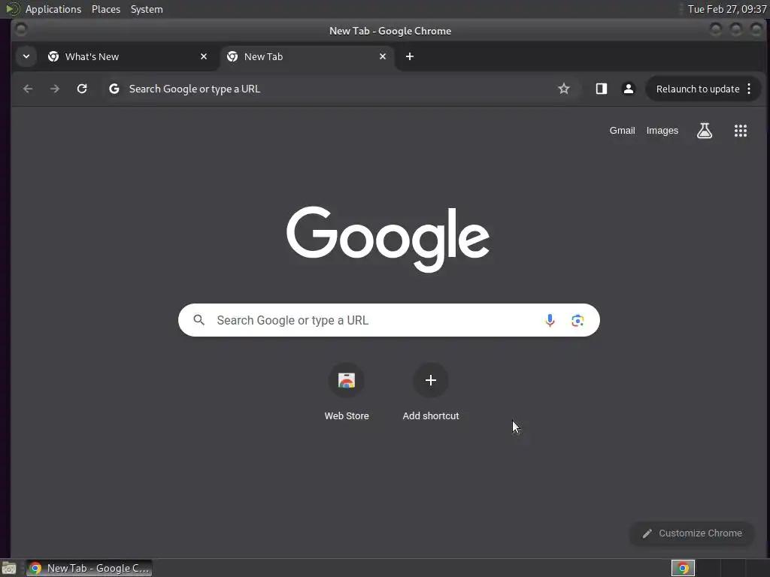
Task: Open the Applications menu
Action: pos(53,9)
